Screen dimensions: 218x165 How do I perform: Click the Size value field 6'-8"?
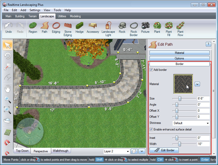203,98
